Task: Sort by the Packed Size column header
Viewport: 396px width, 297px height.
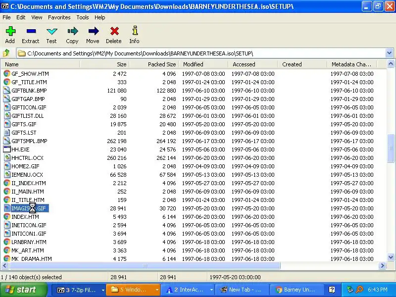Action: (x=154, y=64)
